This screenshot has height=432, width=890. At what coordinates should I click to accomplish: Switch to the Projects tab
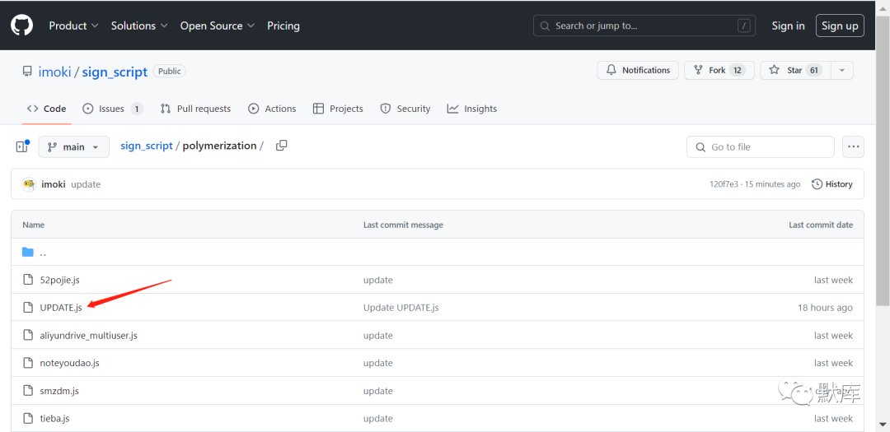(339, 109)
